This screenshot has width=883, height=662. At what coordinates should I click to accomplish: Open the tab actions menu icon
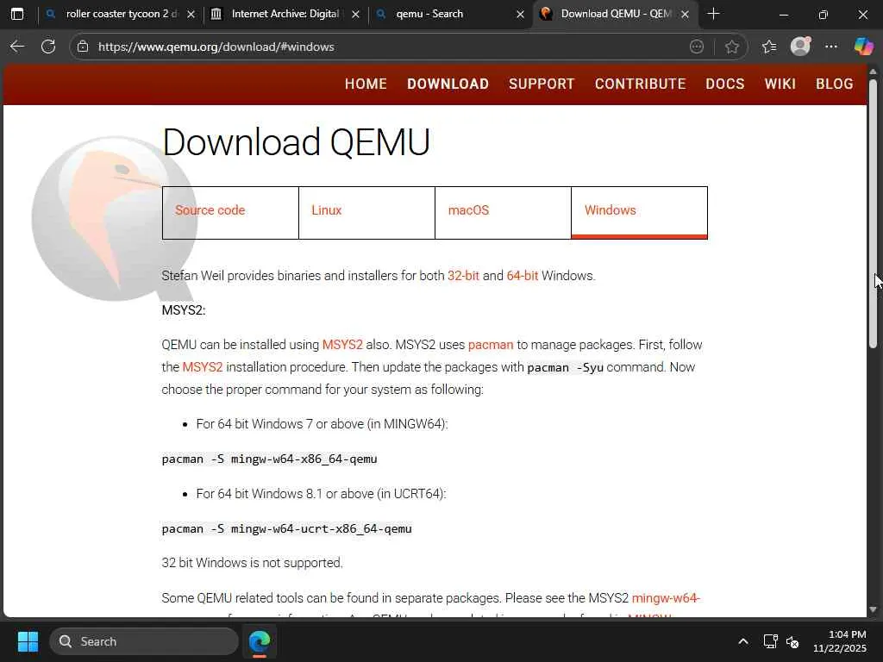tap(17, 14)
